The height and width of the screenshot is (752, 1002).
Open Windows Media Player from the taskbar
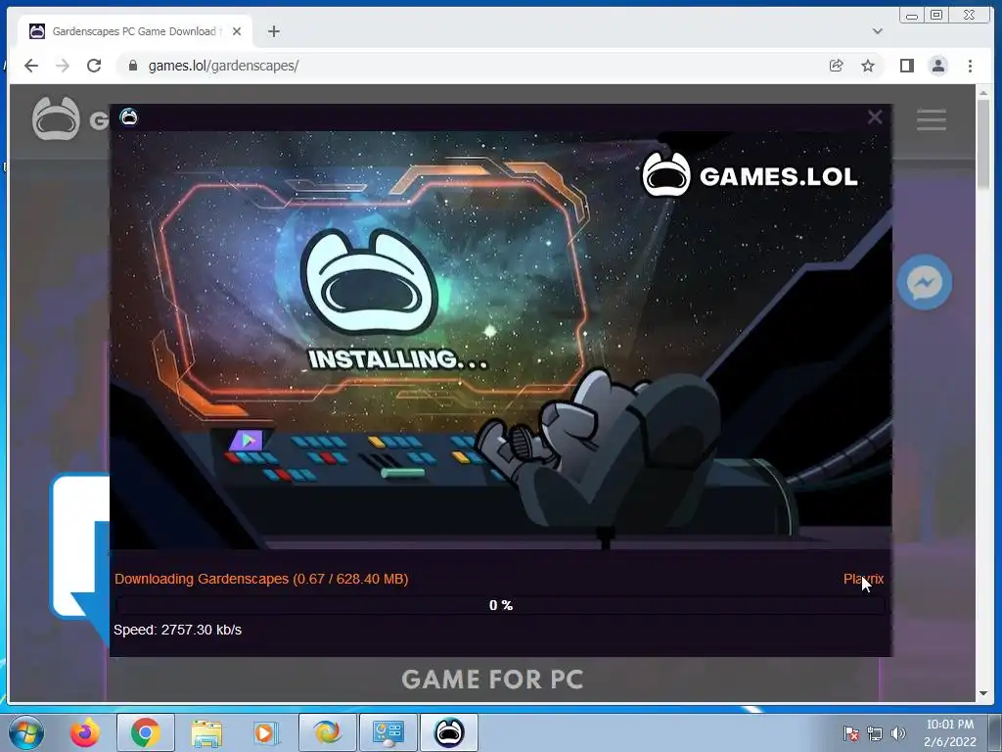[x=266, y=732]
